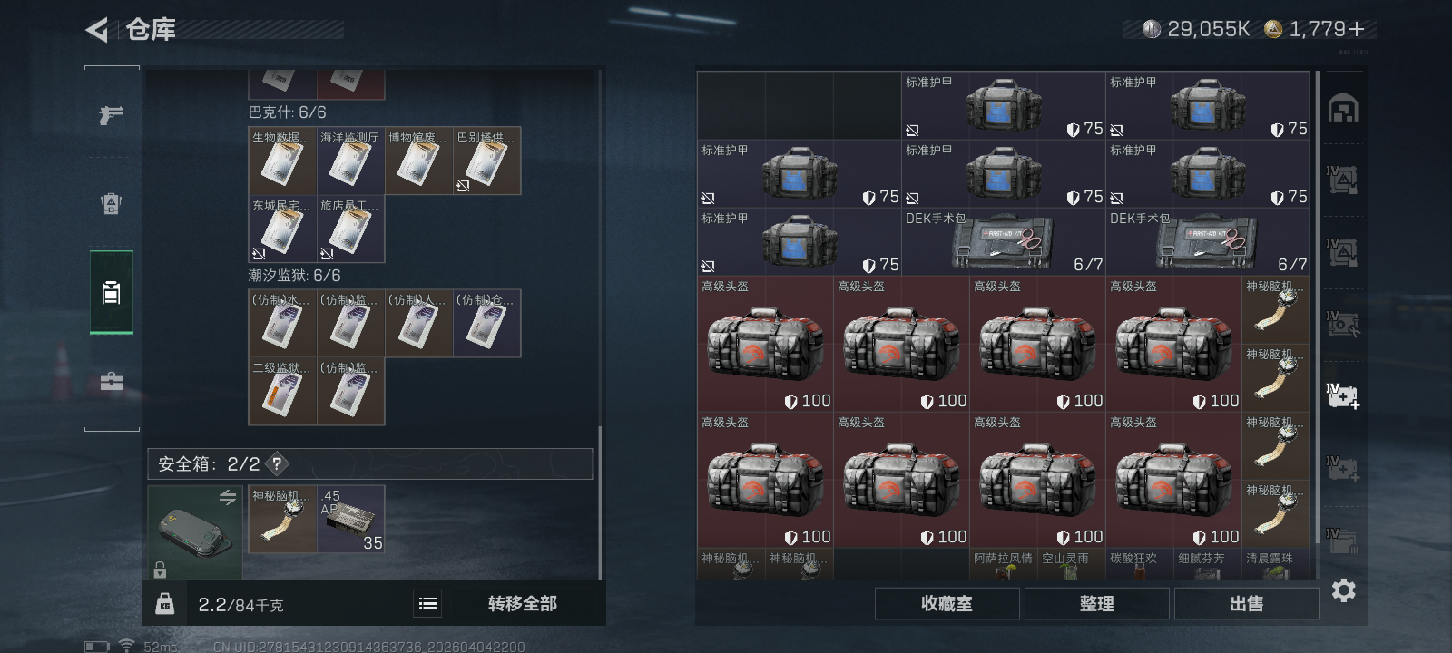Click the 整理 organize tab
Screen dimensions: 1452x653
1096,603
